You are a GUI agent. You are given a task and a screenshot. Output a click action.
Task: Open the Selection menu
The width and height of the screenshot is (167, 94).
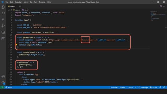pyautogui.click(x=19, y=2)
